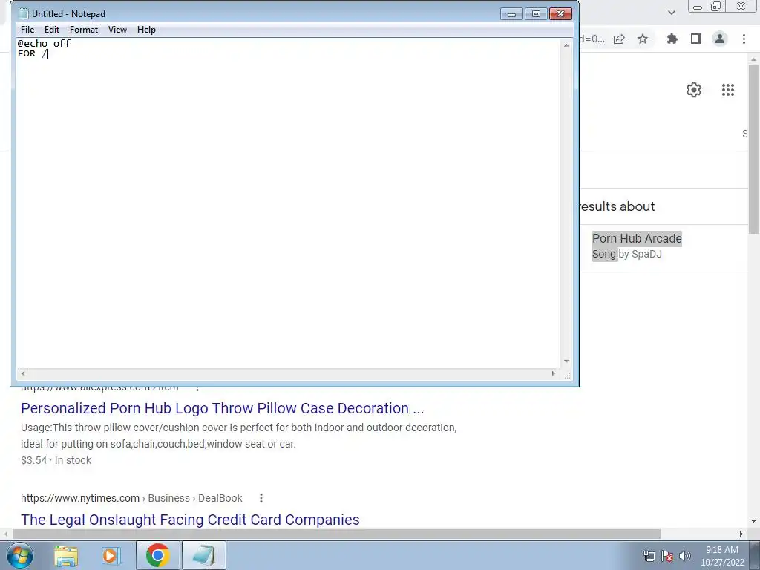This screenshot has width=760, height=570.
Task: Bookmark this page with the star icon
Action: [x=643, y=39]
